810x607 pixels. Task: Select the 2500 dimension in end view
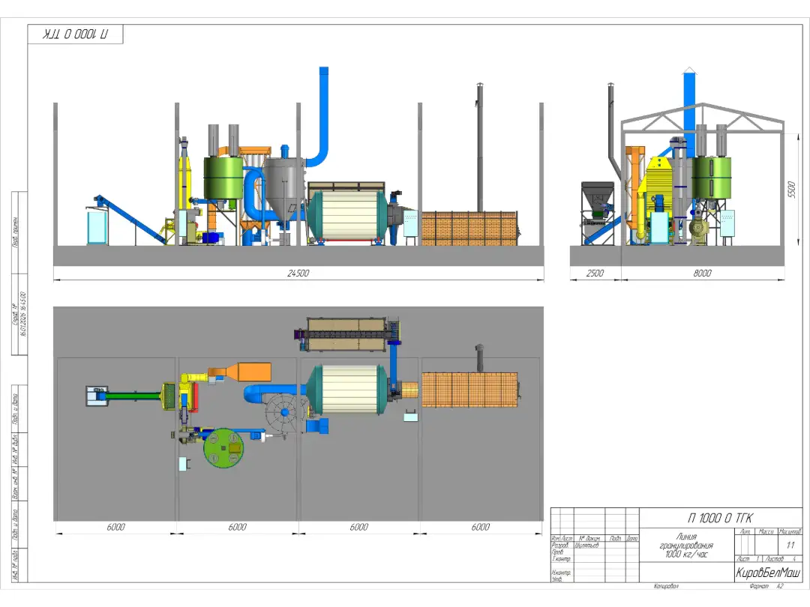point(594,274)
